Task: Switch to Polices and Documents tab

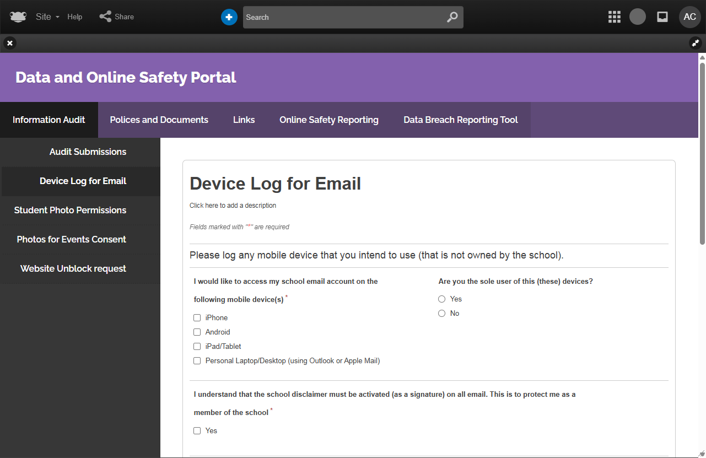Action: [159, 120]
